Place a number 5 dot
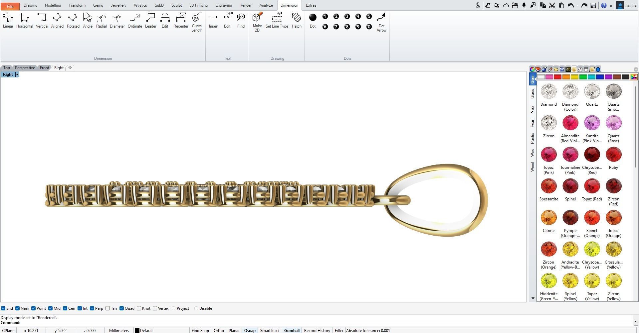Screen dimensions: 639x333 [369, 17]
